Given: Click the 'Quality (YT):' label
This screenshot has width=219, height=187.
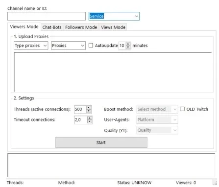Looking at the screenshot, I should click(116, 130).
